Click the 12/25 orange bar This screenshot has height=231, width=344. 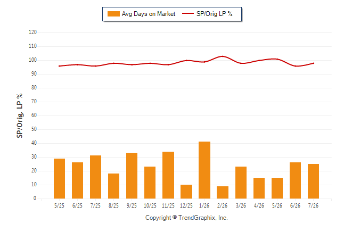click(x=186, y=192)
